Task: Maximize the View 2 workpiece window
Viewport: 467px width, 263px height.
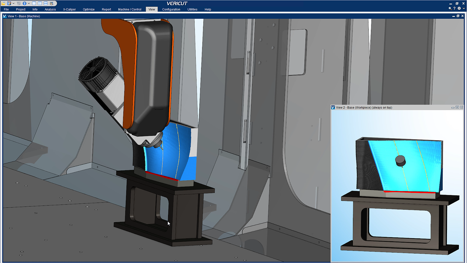Action: coord(457,107)
